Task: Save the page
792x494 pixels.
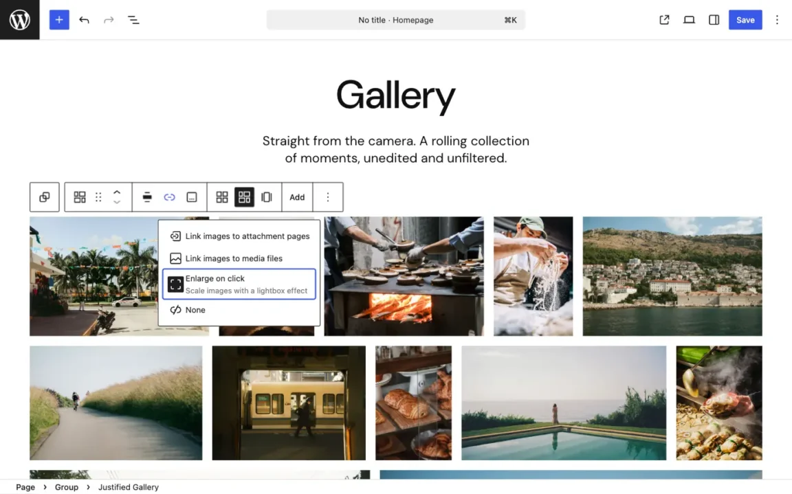Action: [x=745, y=20]
